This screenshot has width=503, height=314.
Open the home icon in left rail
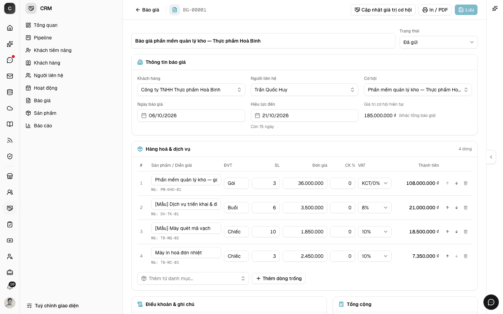click(x=10, y=28)
